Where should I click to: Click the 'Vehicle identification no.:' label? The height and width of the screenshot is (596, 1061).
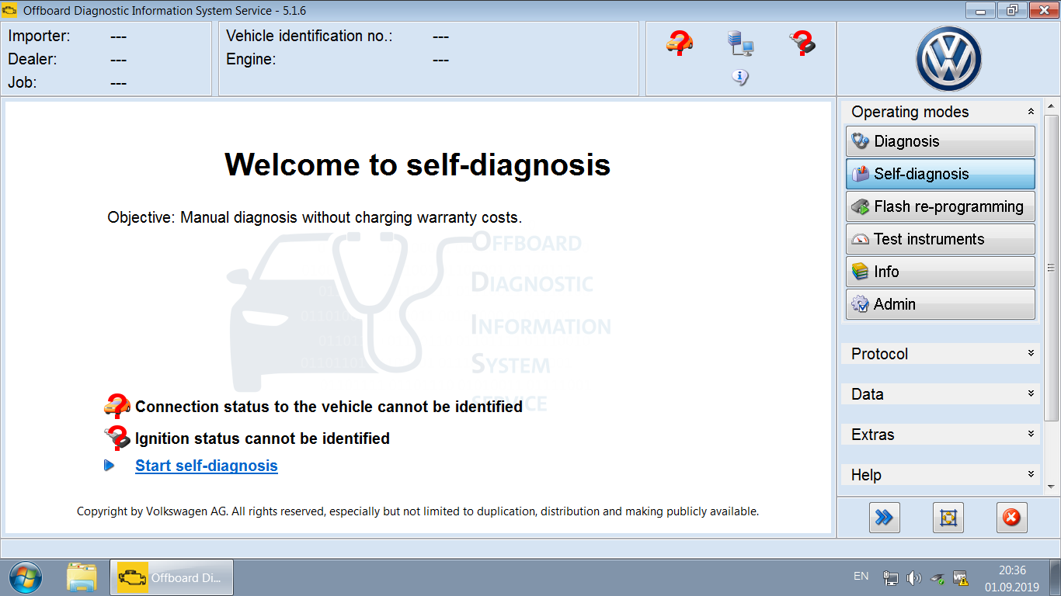309,36
